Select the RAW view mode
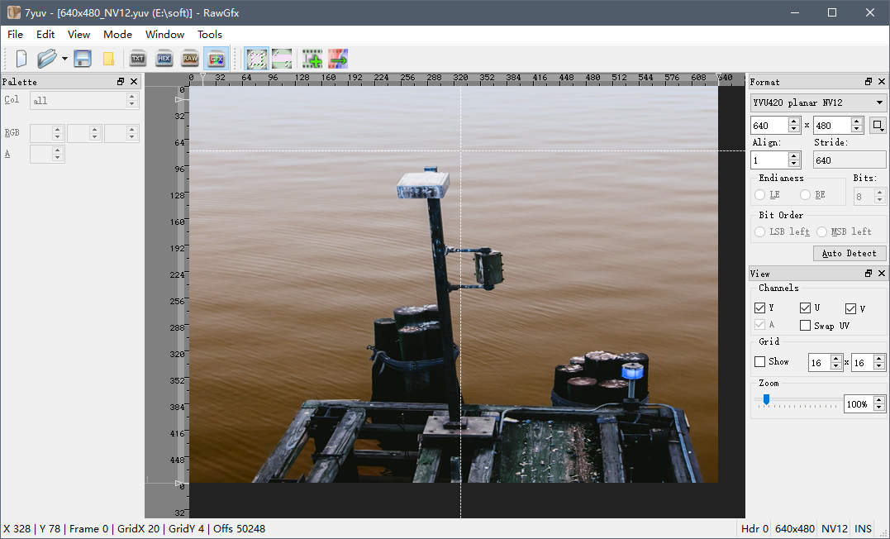The height and width of the screenshot is (539, 890). pyautogui.click(x=189, y=58)
